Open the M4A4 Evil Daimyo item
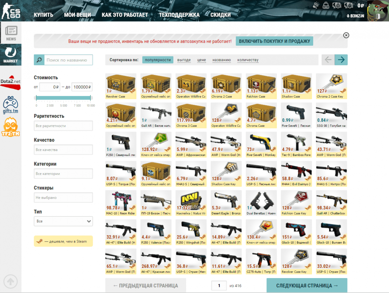This screenshot has height=293, width=389. [x=296, y=174]
